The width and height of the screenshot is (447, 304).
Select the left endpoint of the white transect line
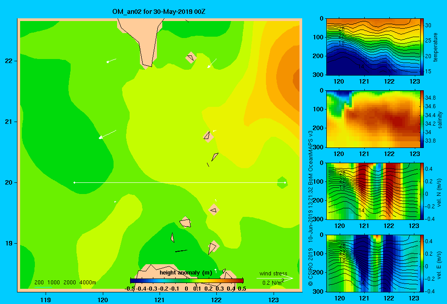[x=74, y=182]
